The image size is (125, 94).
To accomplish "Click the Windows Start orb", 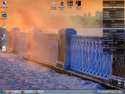I will point(2,92).
